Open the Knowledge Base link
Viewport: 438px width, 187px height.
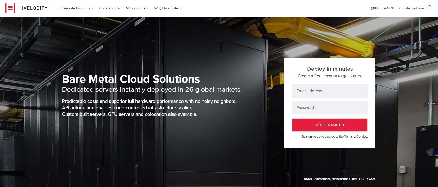pyautogui.click(x=411, y=8)
